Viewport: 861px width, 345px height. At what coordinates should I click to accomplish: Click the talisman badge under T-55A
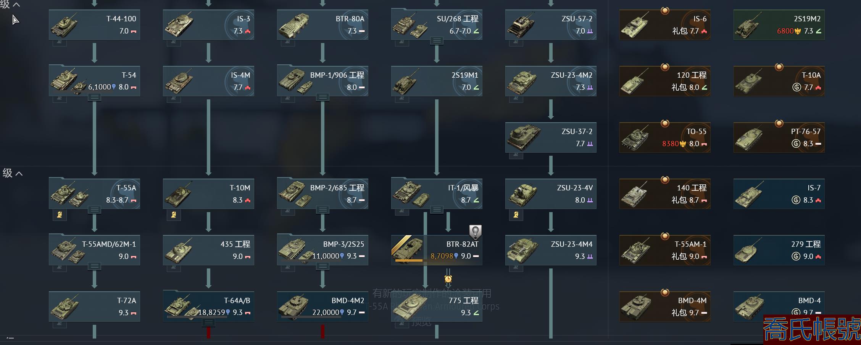[x=60, y=215]
